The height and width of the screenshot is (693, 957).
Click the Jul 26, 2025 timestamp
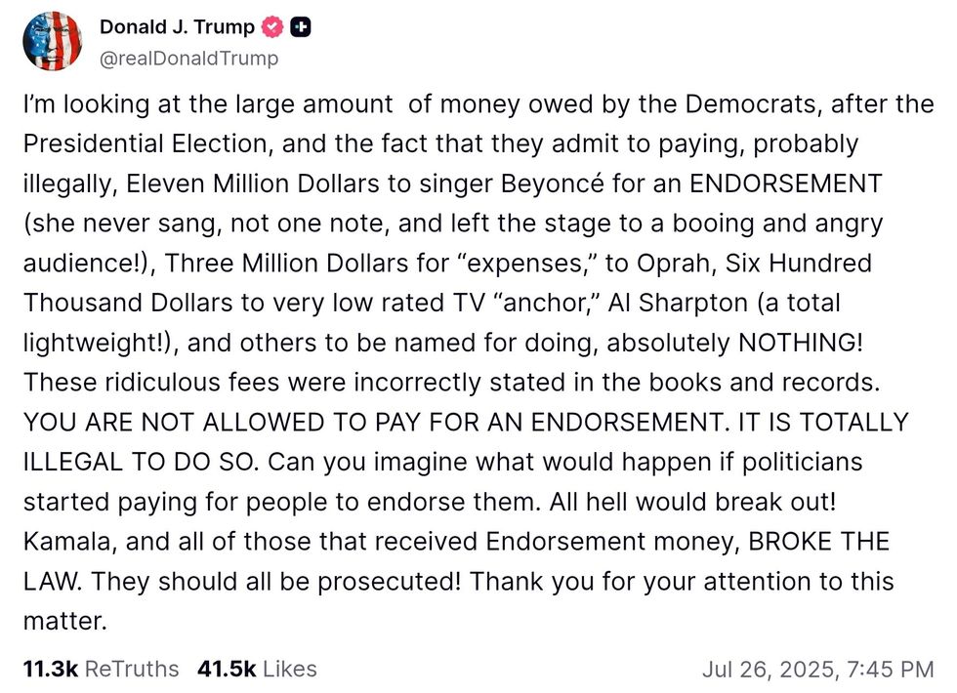coord(817,670)
